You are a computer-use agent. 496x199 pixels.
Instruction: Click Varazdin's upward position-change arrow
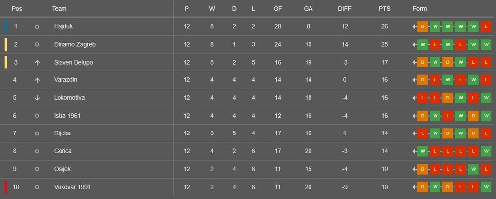[37, 80]
